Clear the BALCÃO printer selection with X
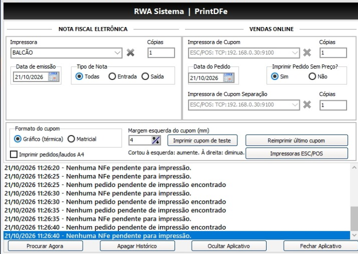This screenshot has width=358, height=254. pos(130,52)
